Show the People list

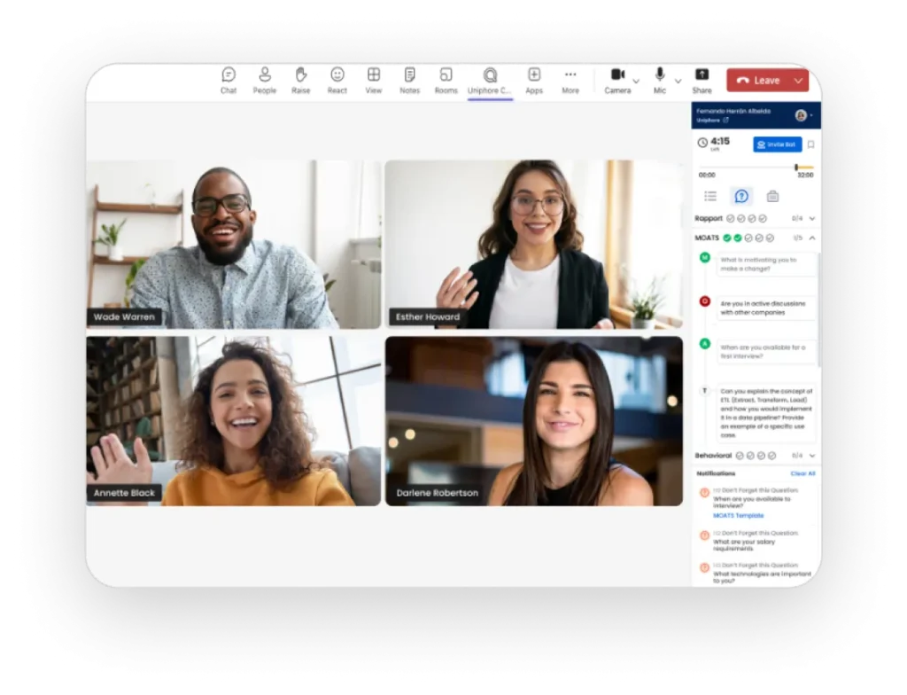265,80
